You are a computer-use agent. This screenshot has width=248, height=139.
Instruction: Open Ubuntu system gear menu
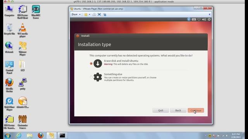(x=209, y=19)
